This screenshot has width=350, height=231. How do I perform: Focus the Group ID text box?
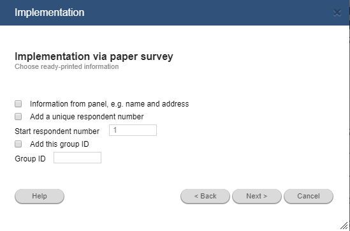coord(77,158)
